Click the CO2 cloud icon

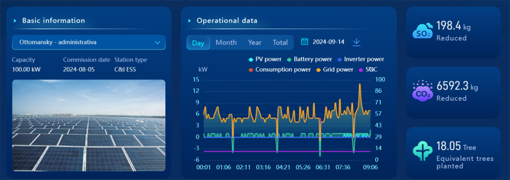(422, 91)
